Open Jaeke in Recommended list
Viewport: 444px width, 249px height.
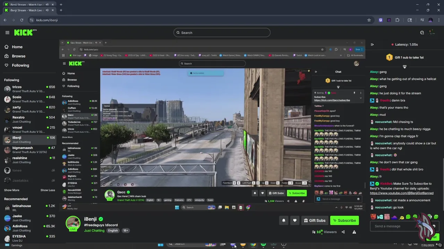click(x=29, y=218)
